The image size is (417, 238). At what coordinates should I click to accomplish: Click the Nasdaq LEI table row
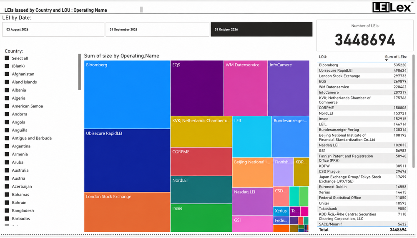tap(362, 145)
